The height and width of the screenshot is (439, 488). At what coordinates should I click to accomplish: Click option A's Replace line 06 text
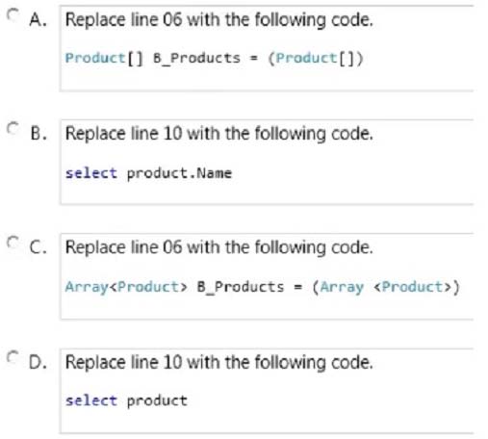219,20
